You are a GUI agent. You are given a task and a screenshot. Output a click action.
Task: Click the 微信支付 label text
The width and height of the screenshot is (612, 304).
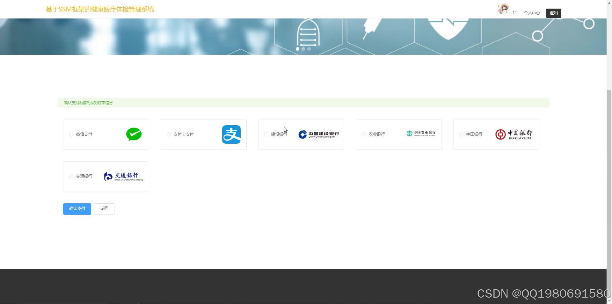pos(84,134)
